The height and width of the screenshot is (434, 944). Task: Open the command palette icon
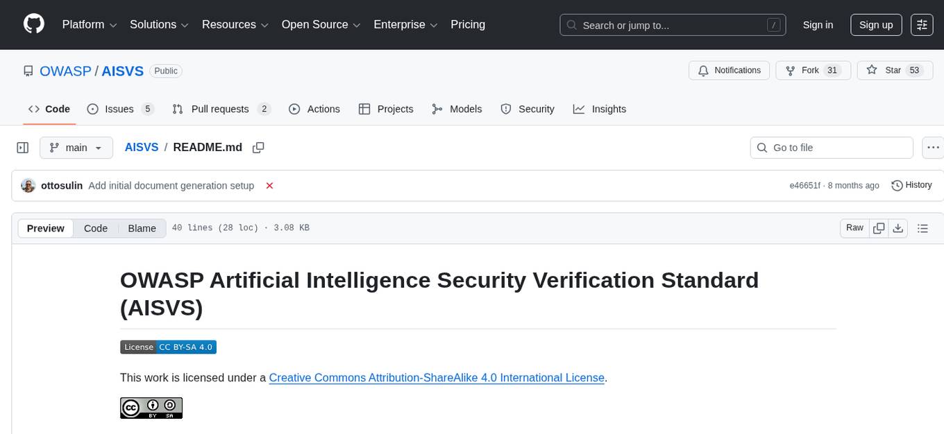pyautogui.click(x=922, y=25)
